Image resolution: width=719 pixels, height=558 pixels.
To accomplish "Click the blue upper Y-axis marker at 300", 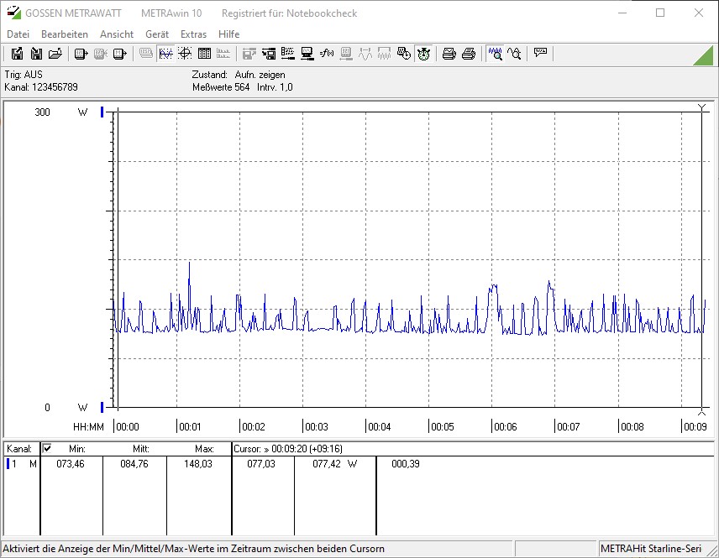I will 102,112.
